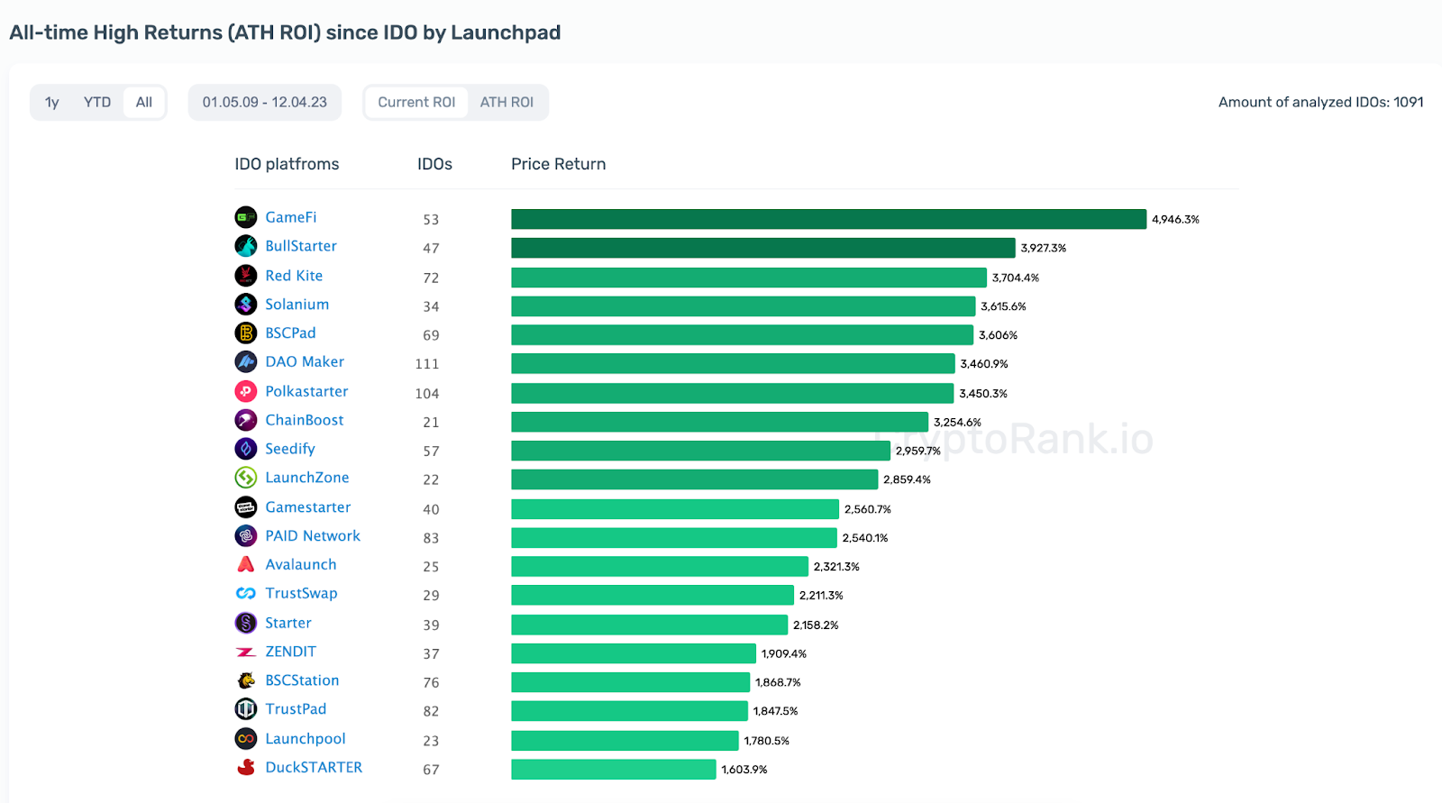Image resolution: width=1442 pixels, height=803 pixels.
Task: Open the 01.05.09 - 12.04.23 date range picker
Action: pos(265,103)
